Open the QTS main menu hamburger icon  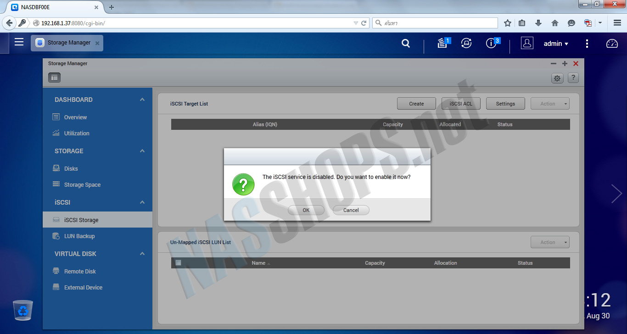pos(19,42)
